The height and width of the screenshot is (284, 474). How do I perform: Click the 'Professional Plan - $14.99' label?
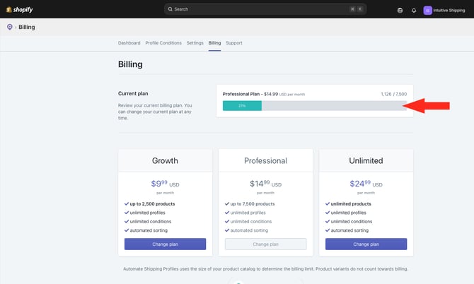tap(250, 94)
